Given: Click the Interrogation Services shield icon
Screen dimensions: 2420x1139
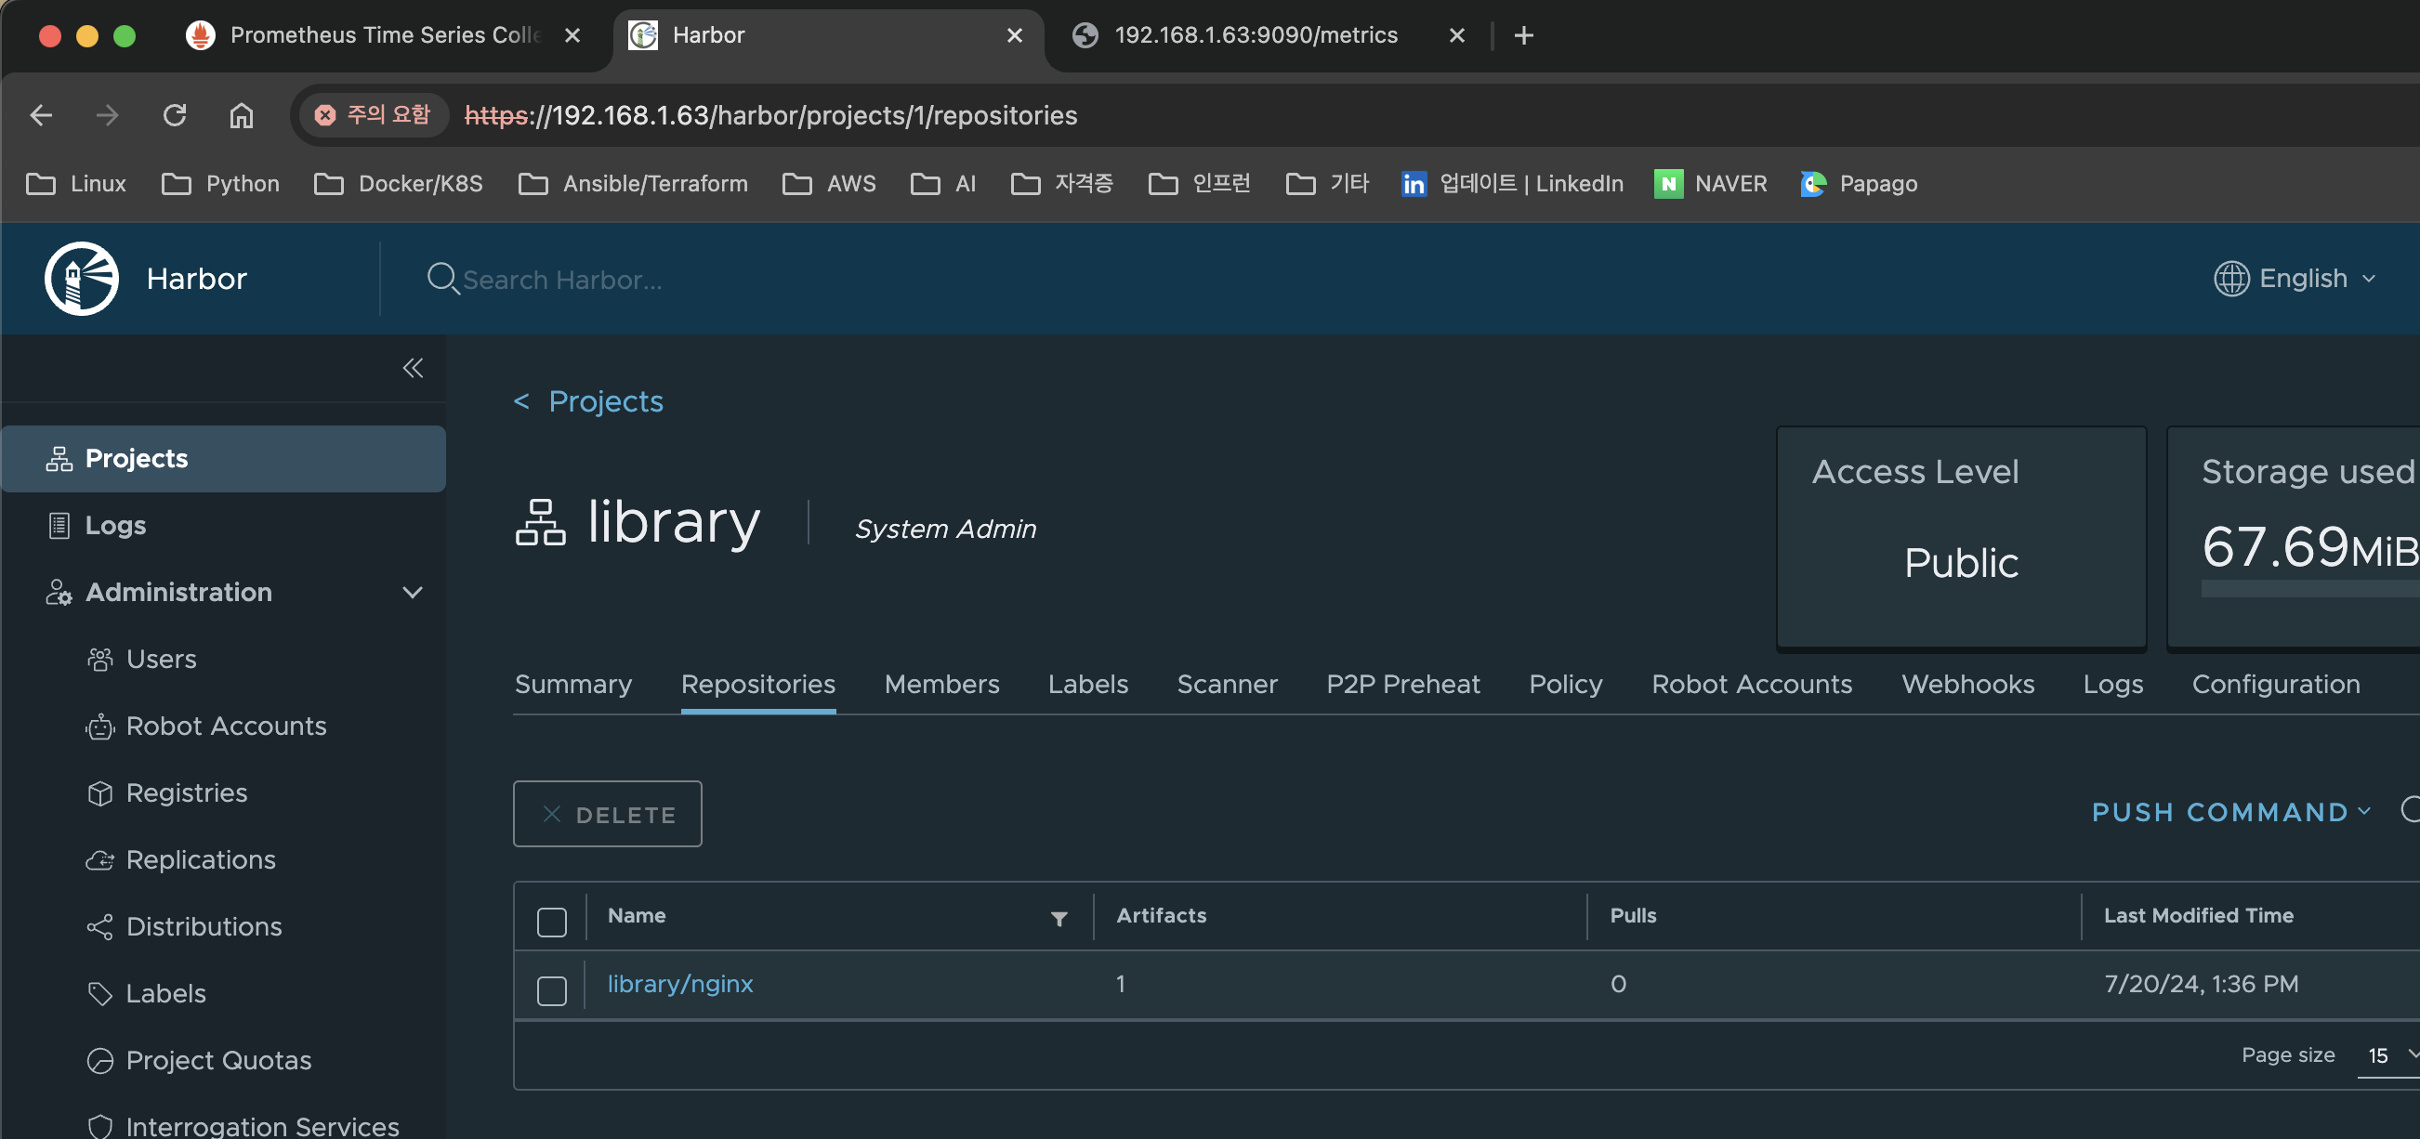Looking at the screenshot, I should [99, 1126].
